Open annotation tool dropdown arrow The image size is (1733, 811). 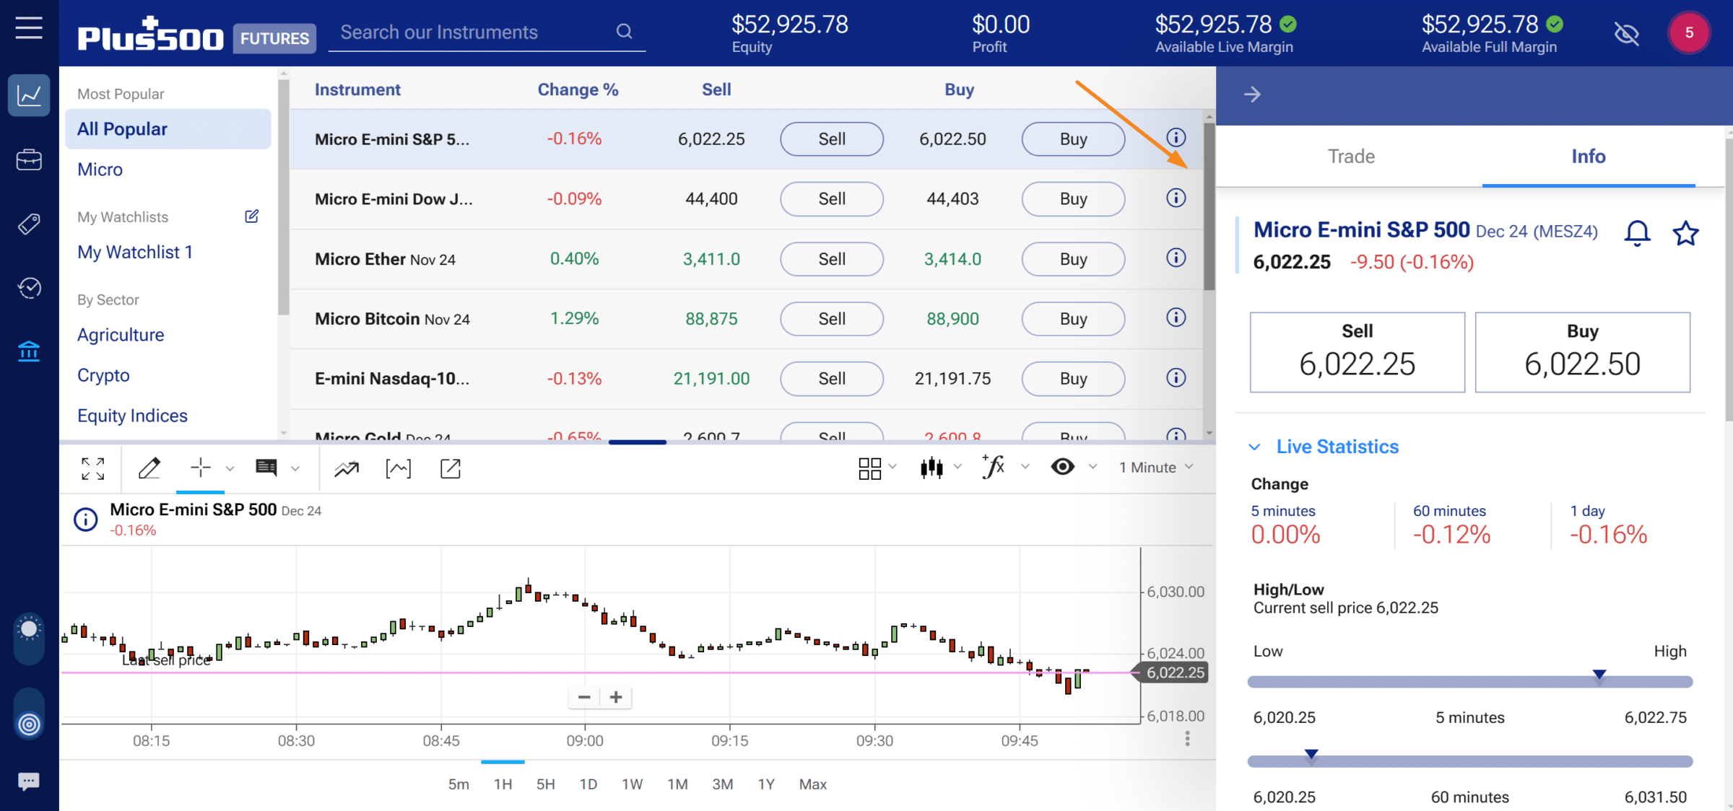click(295, 468)
